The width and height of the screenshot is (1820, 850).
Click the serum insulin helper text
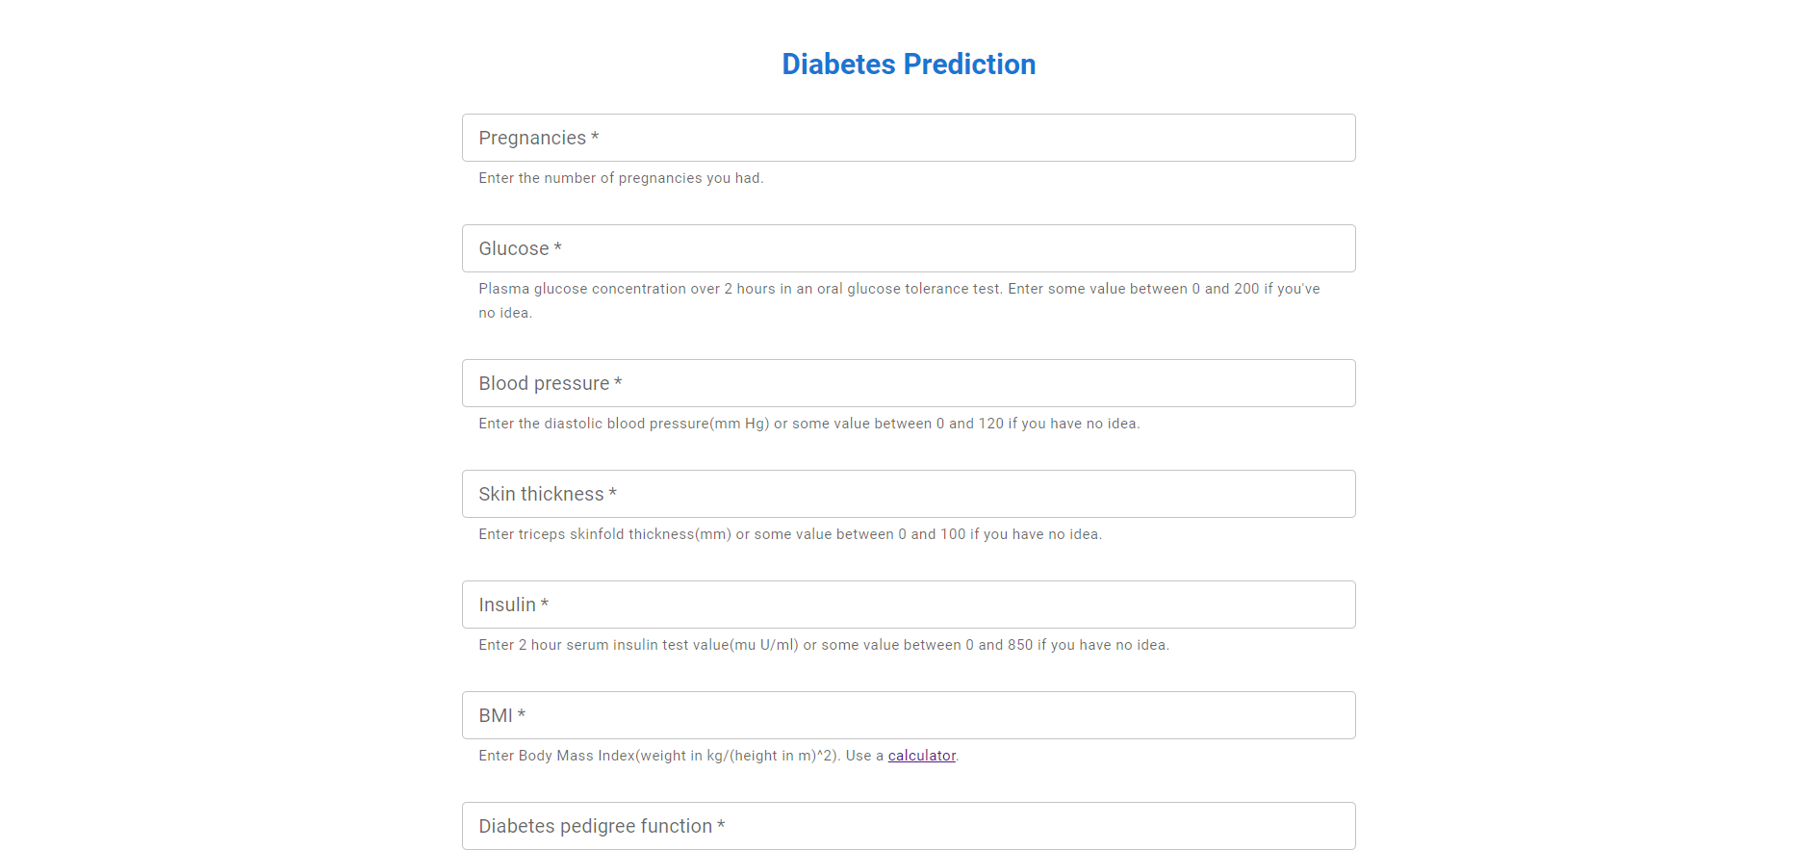pos(823,645)
